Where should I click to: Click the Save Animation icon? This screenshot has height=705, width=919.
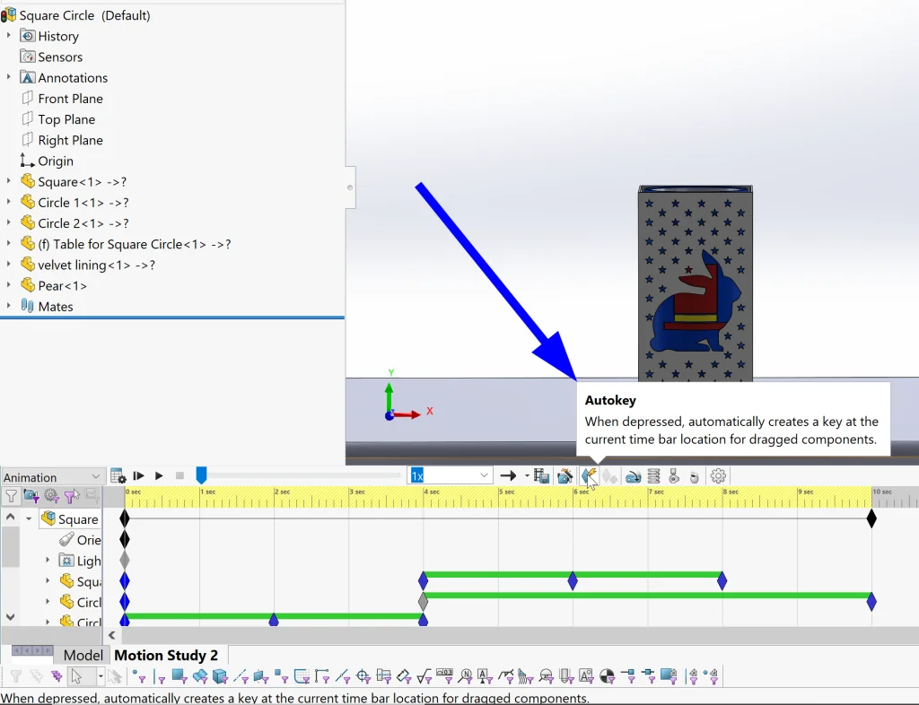(x=541, y=476)
